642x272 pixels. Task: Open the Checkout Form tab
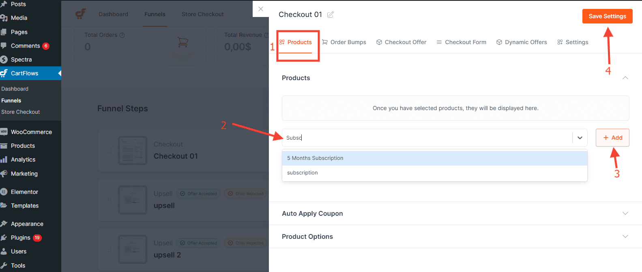(461, 42)
